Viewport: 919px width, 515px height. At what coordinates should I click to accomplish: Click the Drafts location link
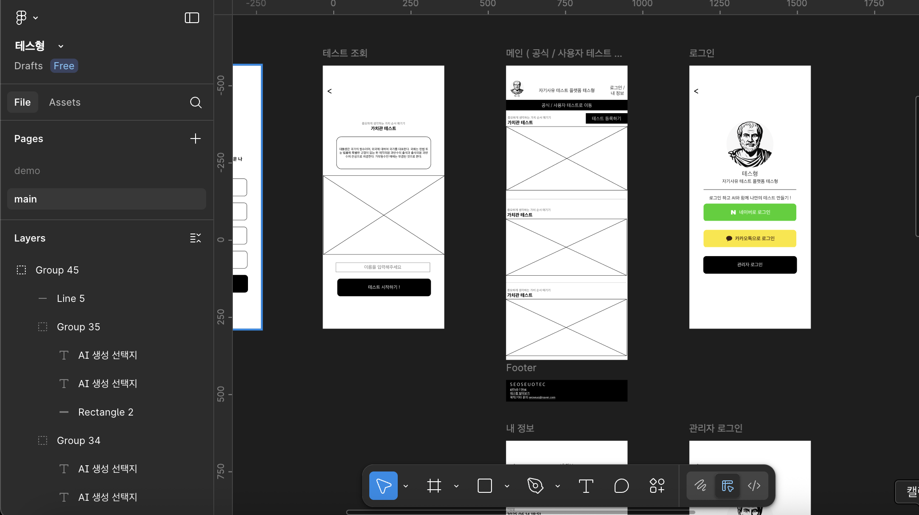click(x=28, y=66)
